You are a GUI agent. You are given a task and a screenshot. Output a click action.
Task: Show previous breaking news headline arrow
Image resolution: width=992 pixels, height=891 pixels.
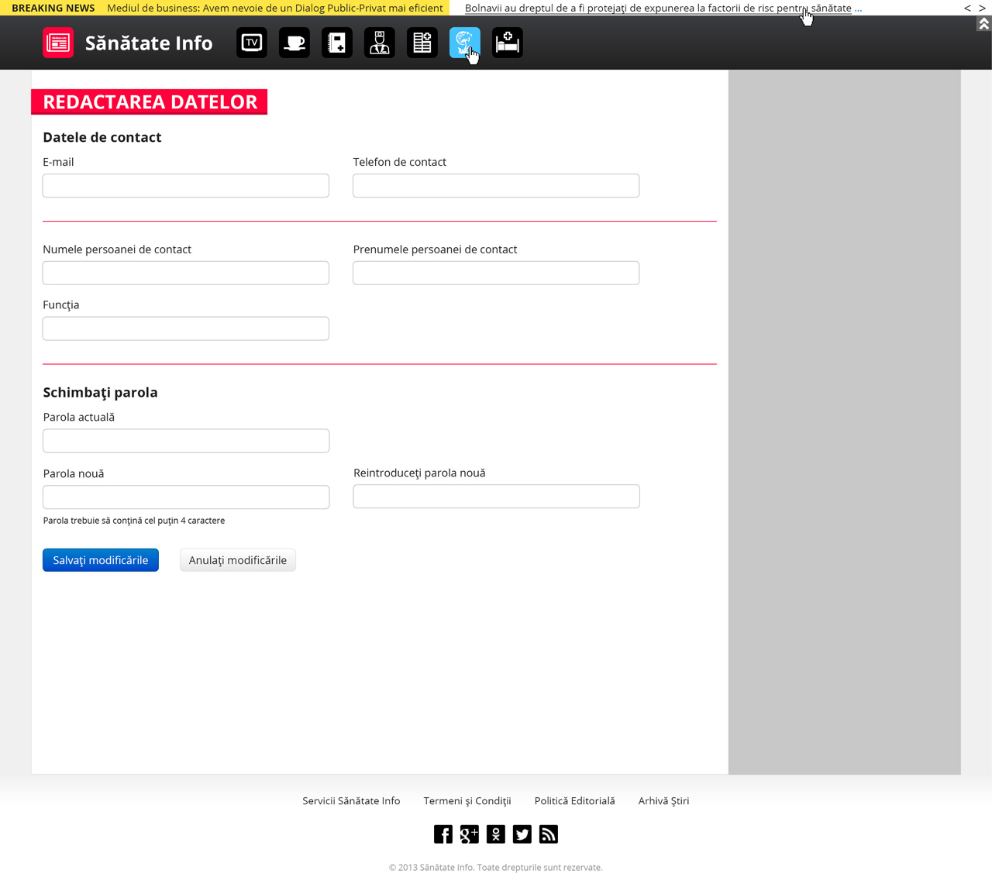(967, 8)
